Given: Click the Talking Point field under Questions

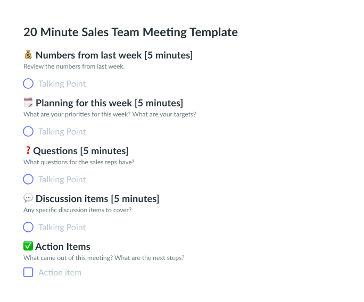Looking at the screenshot, I should (x=62, y=179).
